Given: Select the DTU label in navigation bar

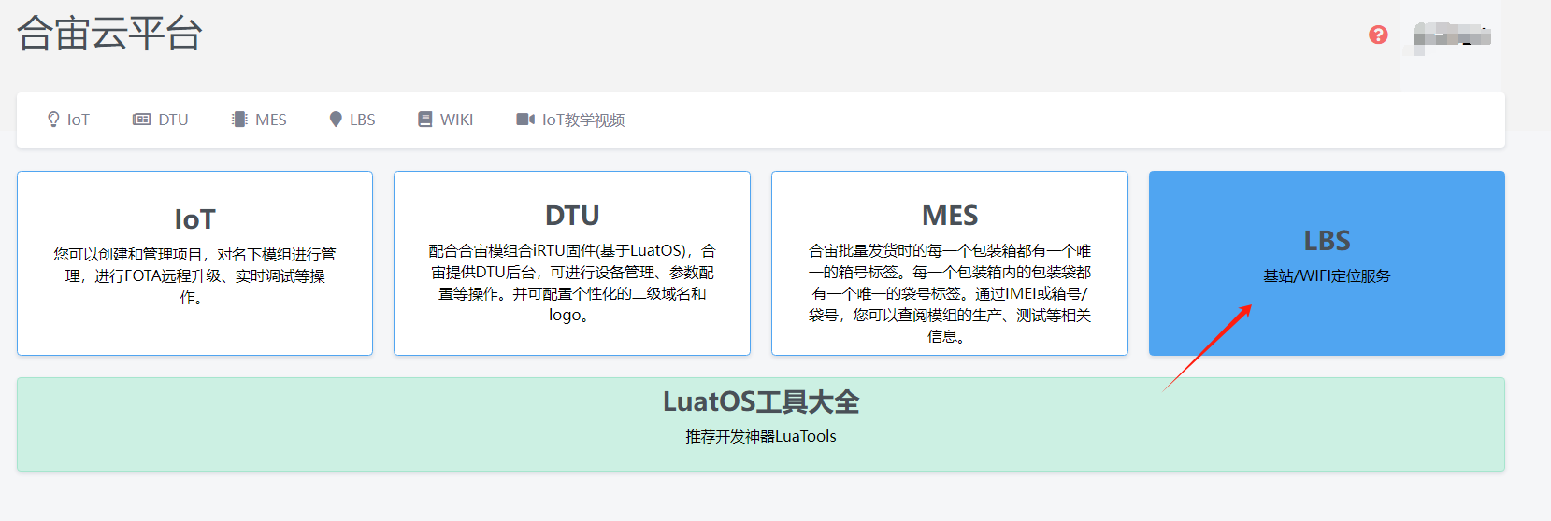Looking at the screenshot, I should [173, 120].
